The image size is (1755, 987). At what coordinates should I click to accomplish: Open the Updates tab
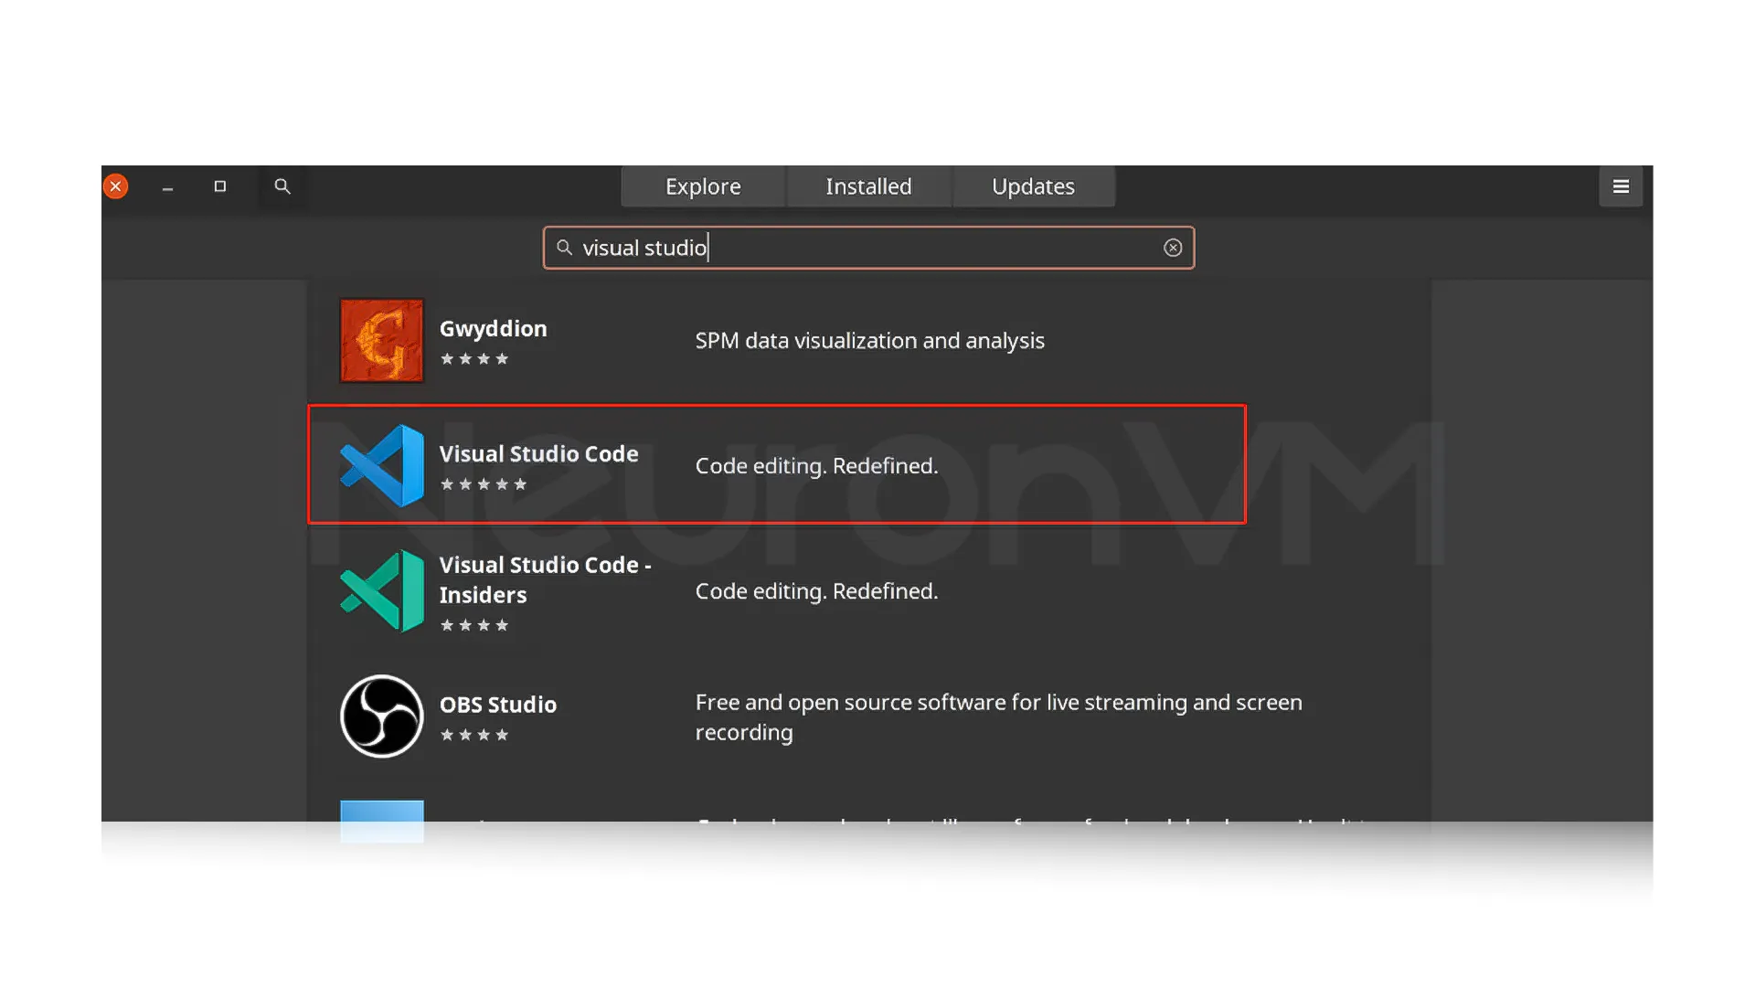(1033, 186)
